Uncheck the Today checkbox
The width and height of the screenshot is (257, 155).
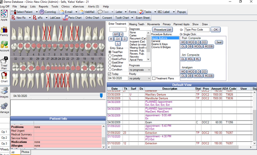pos(110,74)
